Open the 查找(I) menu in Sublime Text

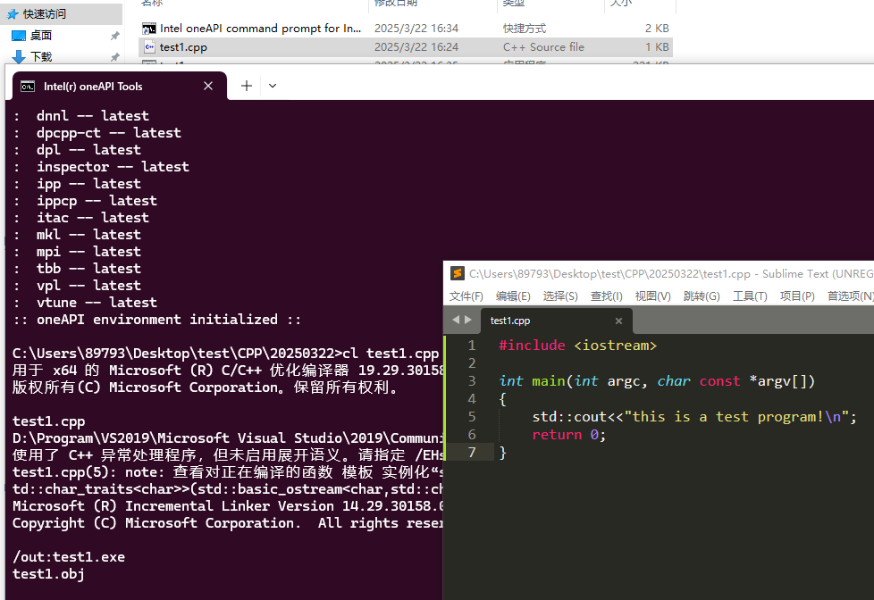[x=607, y=296]
